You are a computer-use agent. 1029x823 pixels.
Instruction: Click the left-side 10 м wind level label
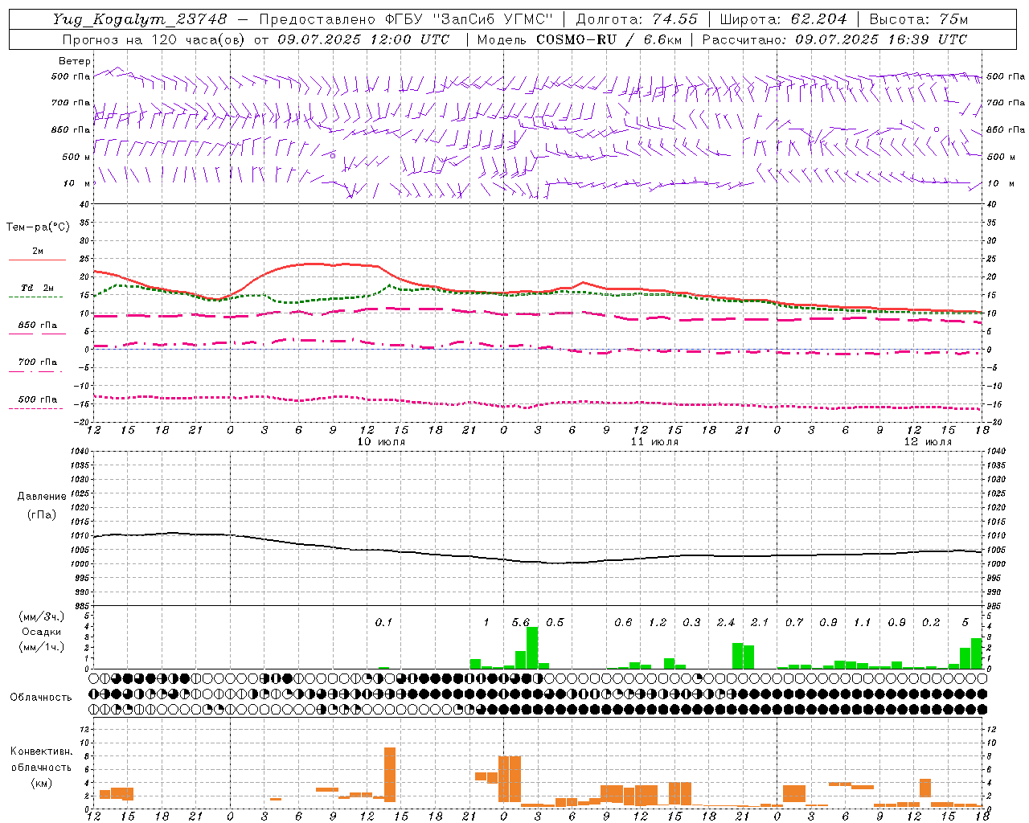77,184
